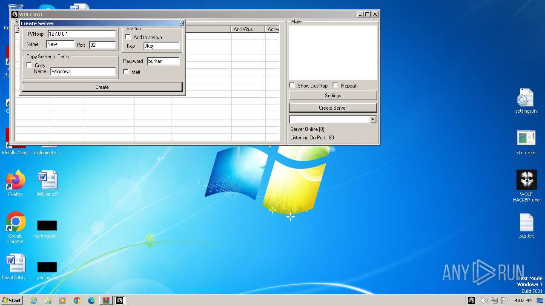Click the WOLF RAT tray icon
545x306 pixels.
471,300
